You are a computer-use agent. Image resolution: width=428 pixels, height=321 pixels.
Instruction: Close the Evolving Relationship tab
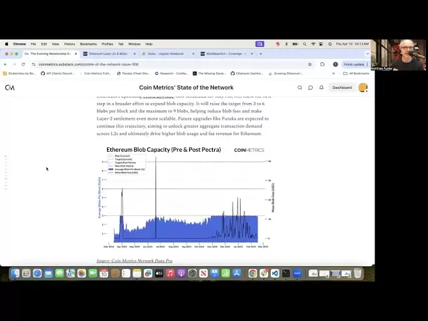tap(76, 53)
